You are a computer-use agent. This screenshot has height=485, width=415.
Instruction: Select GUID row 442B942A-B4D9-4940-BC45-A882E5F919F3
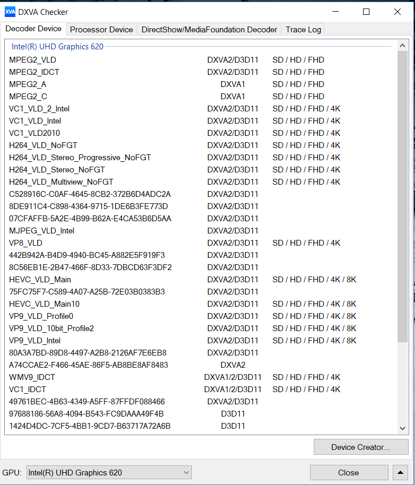(201, 255)
